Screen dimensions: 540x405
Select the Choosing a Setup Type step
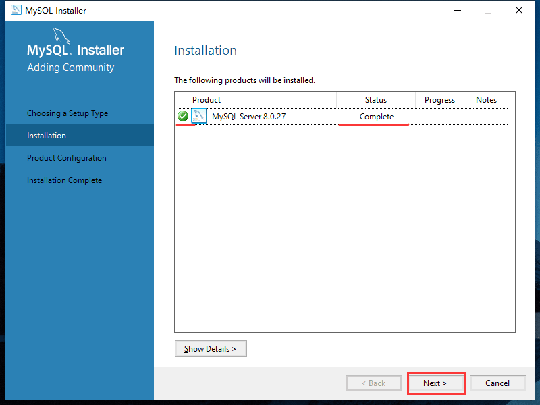tap(67, 113)
